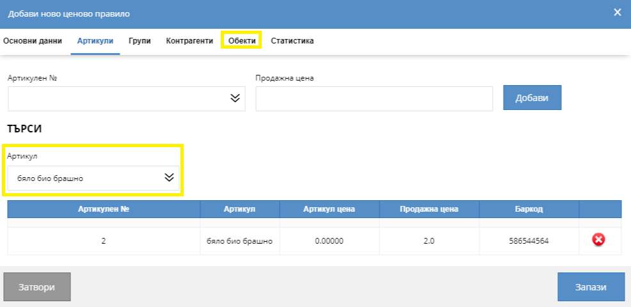
Task: Click the Баркод column header
Action: coord(529,209)
